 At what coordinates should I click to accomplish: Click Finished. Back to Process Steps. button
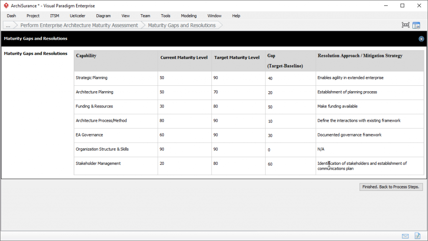(x=391, y=187)
